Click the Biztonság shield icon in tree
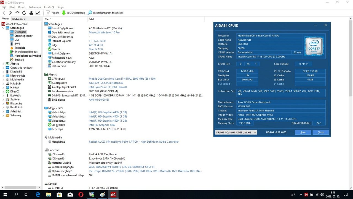This screenshot has height=199, width=353. coord(7,103)
